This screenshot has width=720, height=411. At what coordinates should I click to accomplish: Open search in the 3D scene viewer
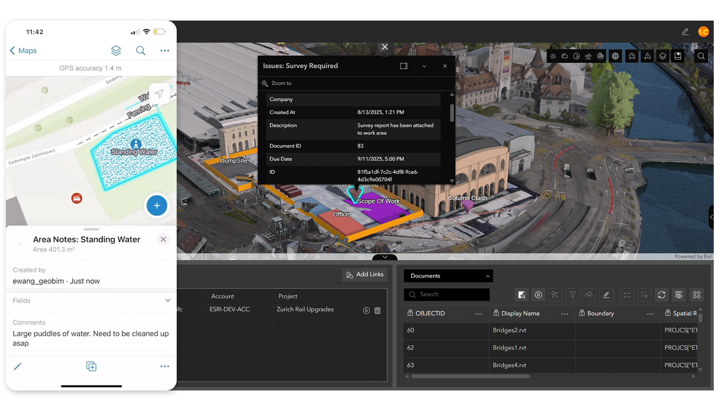[x=701, y=56]
